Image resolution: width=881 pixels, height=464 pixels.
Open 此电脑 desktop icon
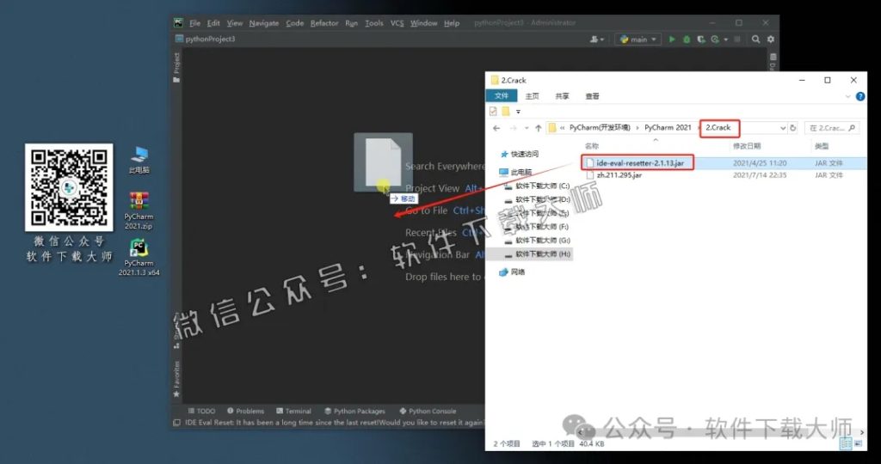(x=139, y=160)
